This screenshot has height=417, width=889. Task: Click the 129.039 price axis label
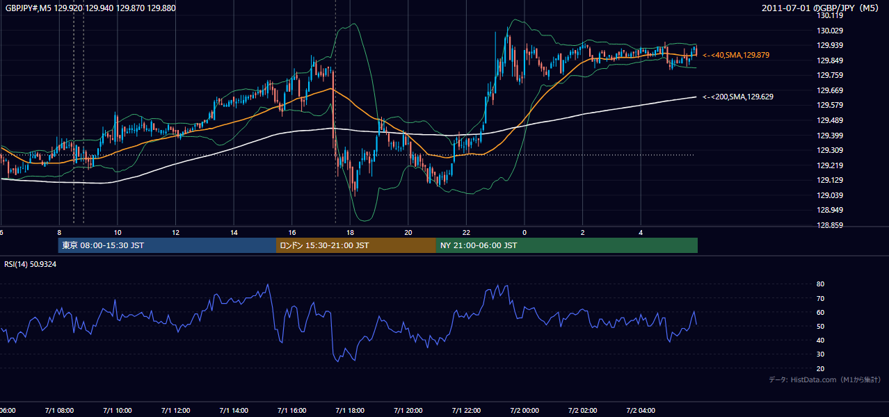pos(830,195)
